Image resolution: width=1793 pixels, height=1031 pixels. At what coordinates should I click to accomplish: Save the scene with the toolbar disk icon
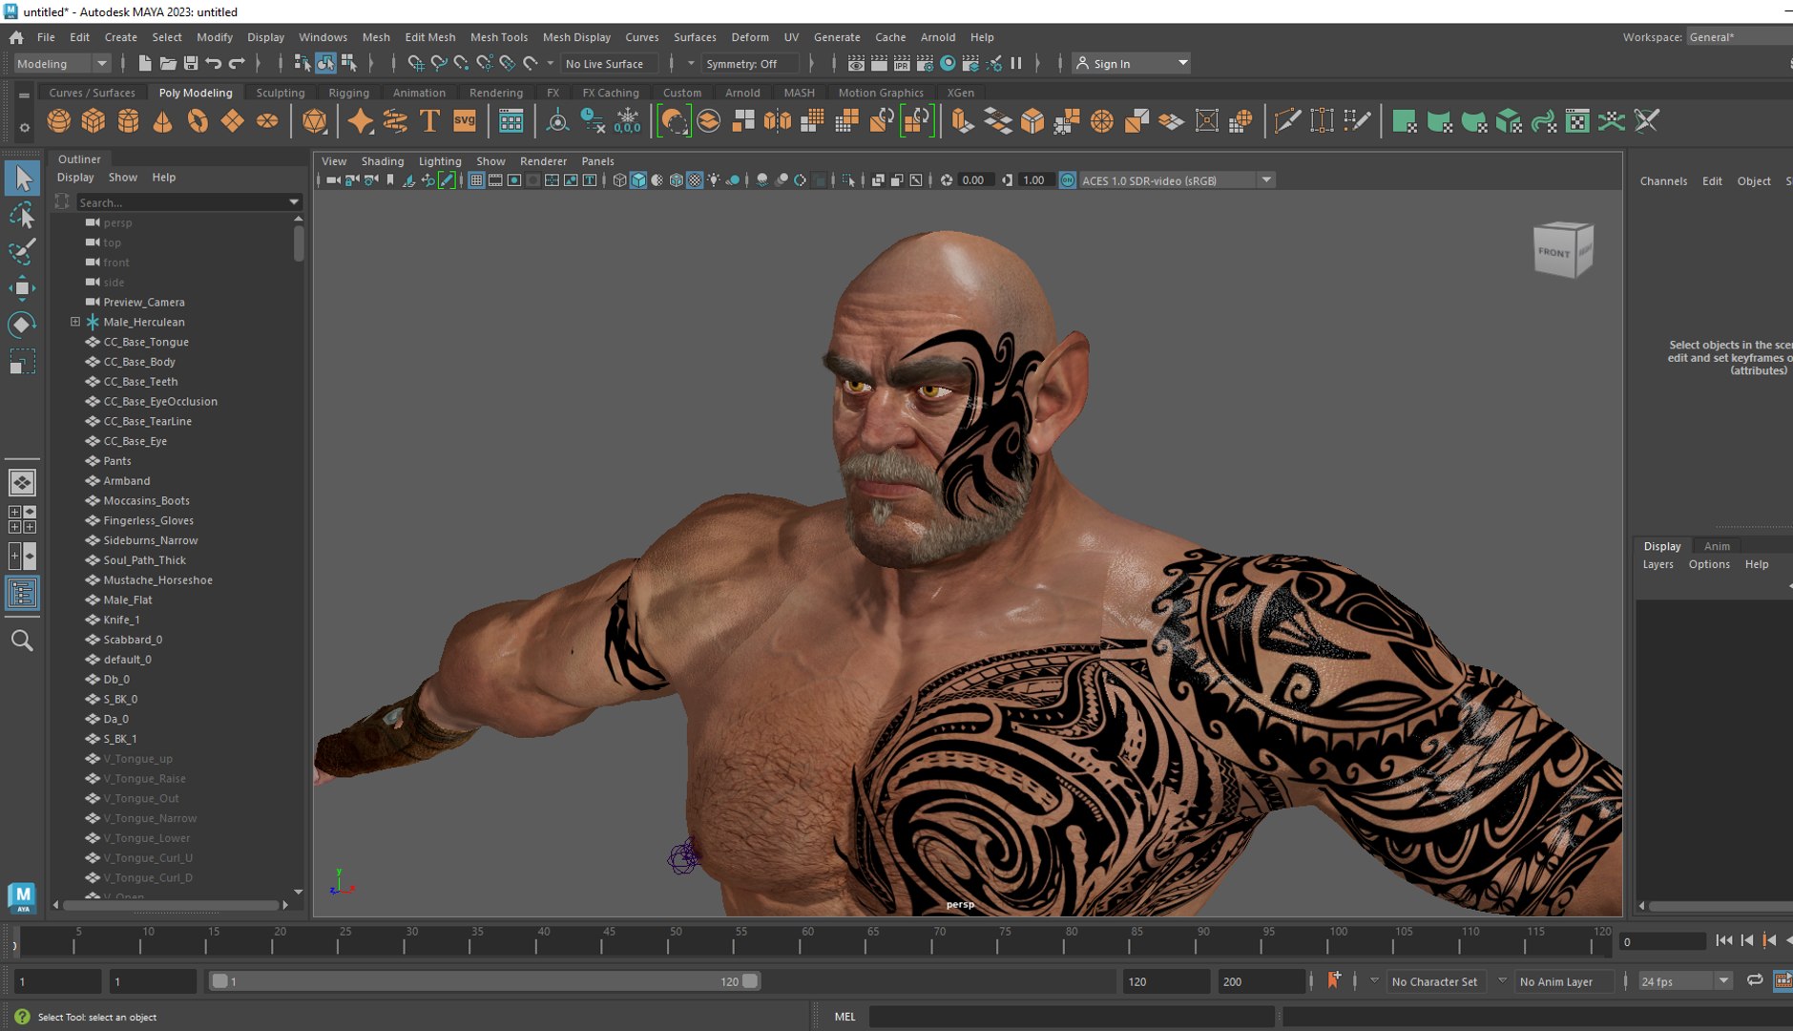point(191,63)
